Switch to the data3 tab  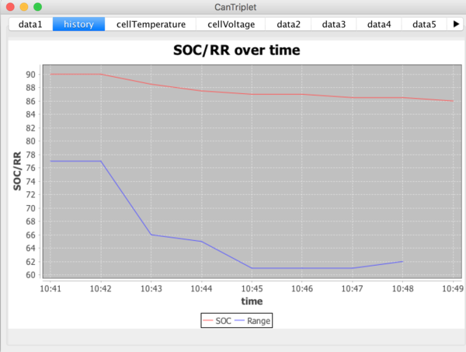coord(334,24)
